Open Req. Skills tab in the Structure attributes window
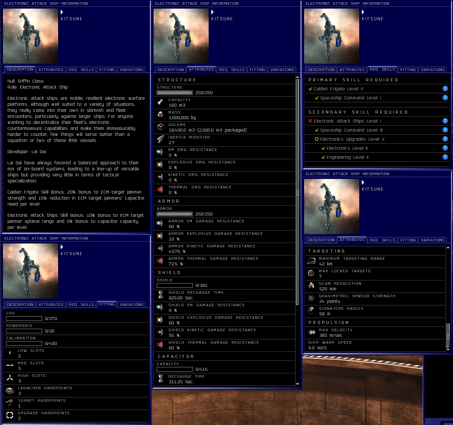 coord(232,70)
